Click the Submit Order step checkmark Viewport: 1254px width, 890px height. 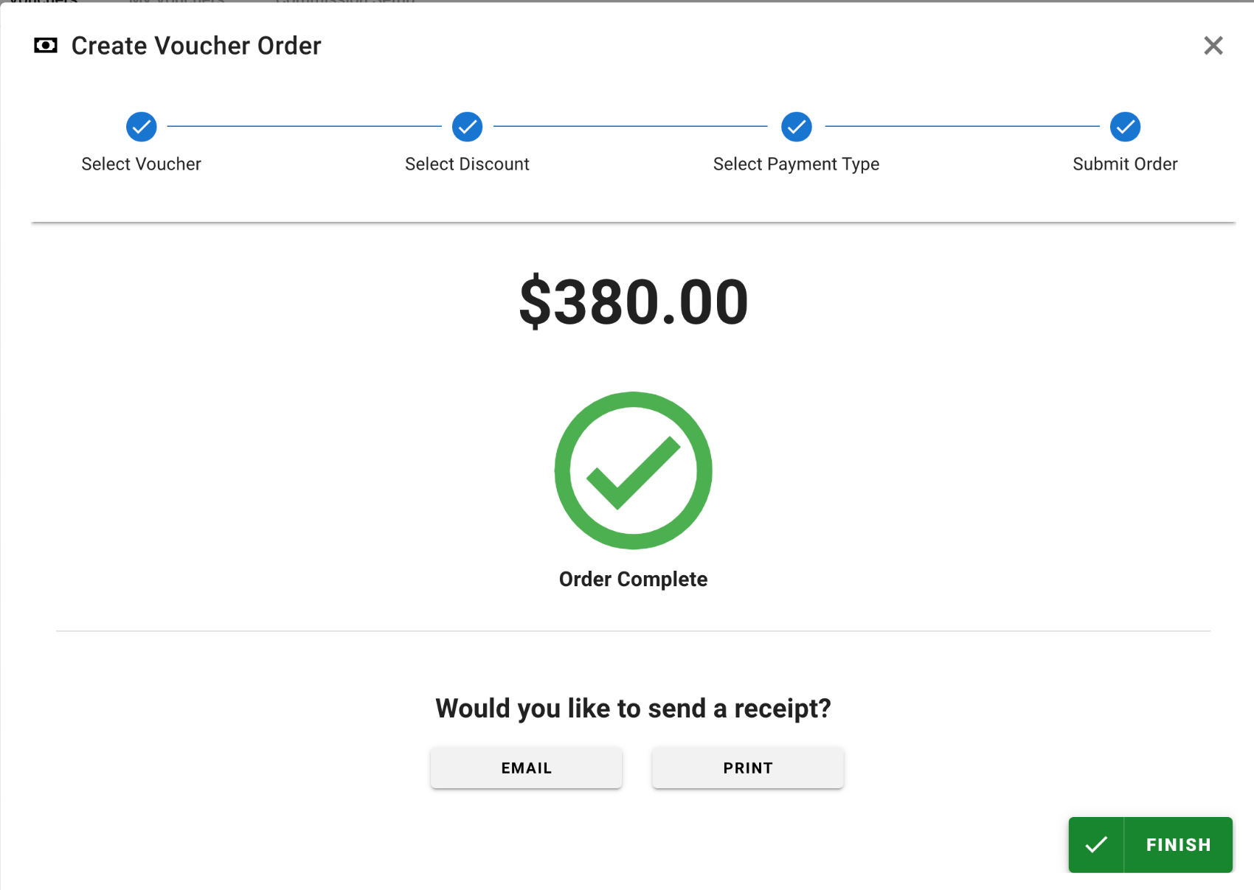[1125, 127]
